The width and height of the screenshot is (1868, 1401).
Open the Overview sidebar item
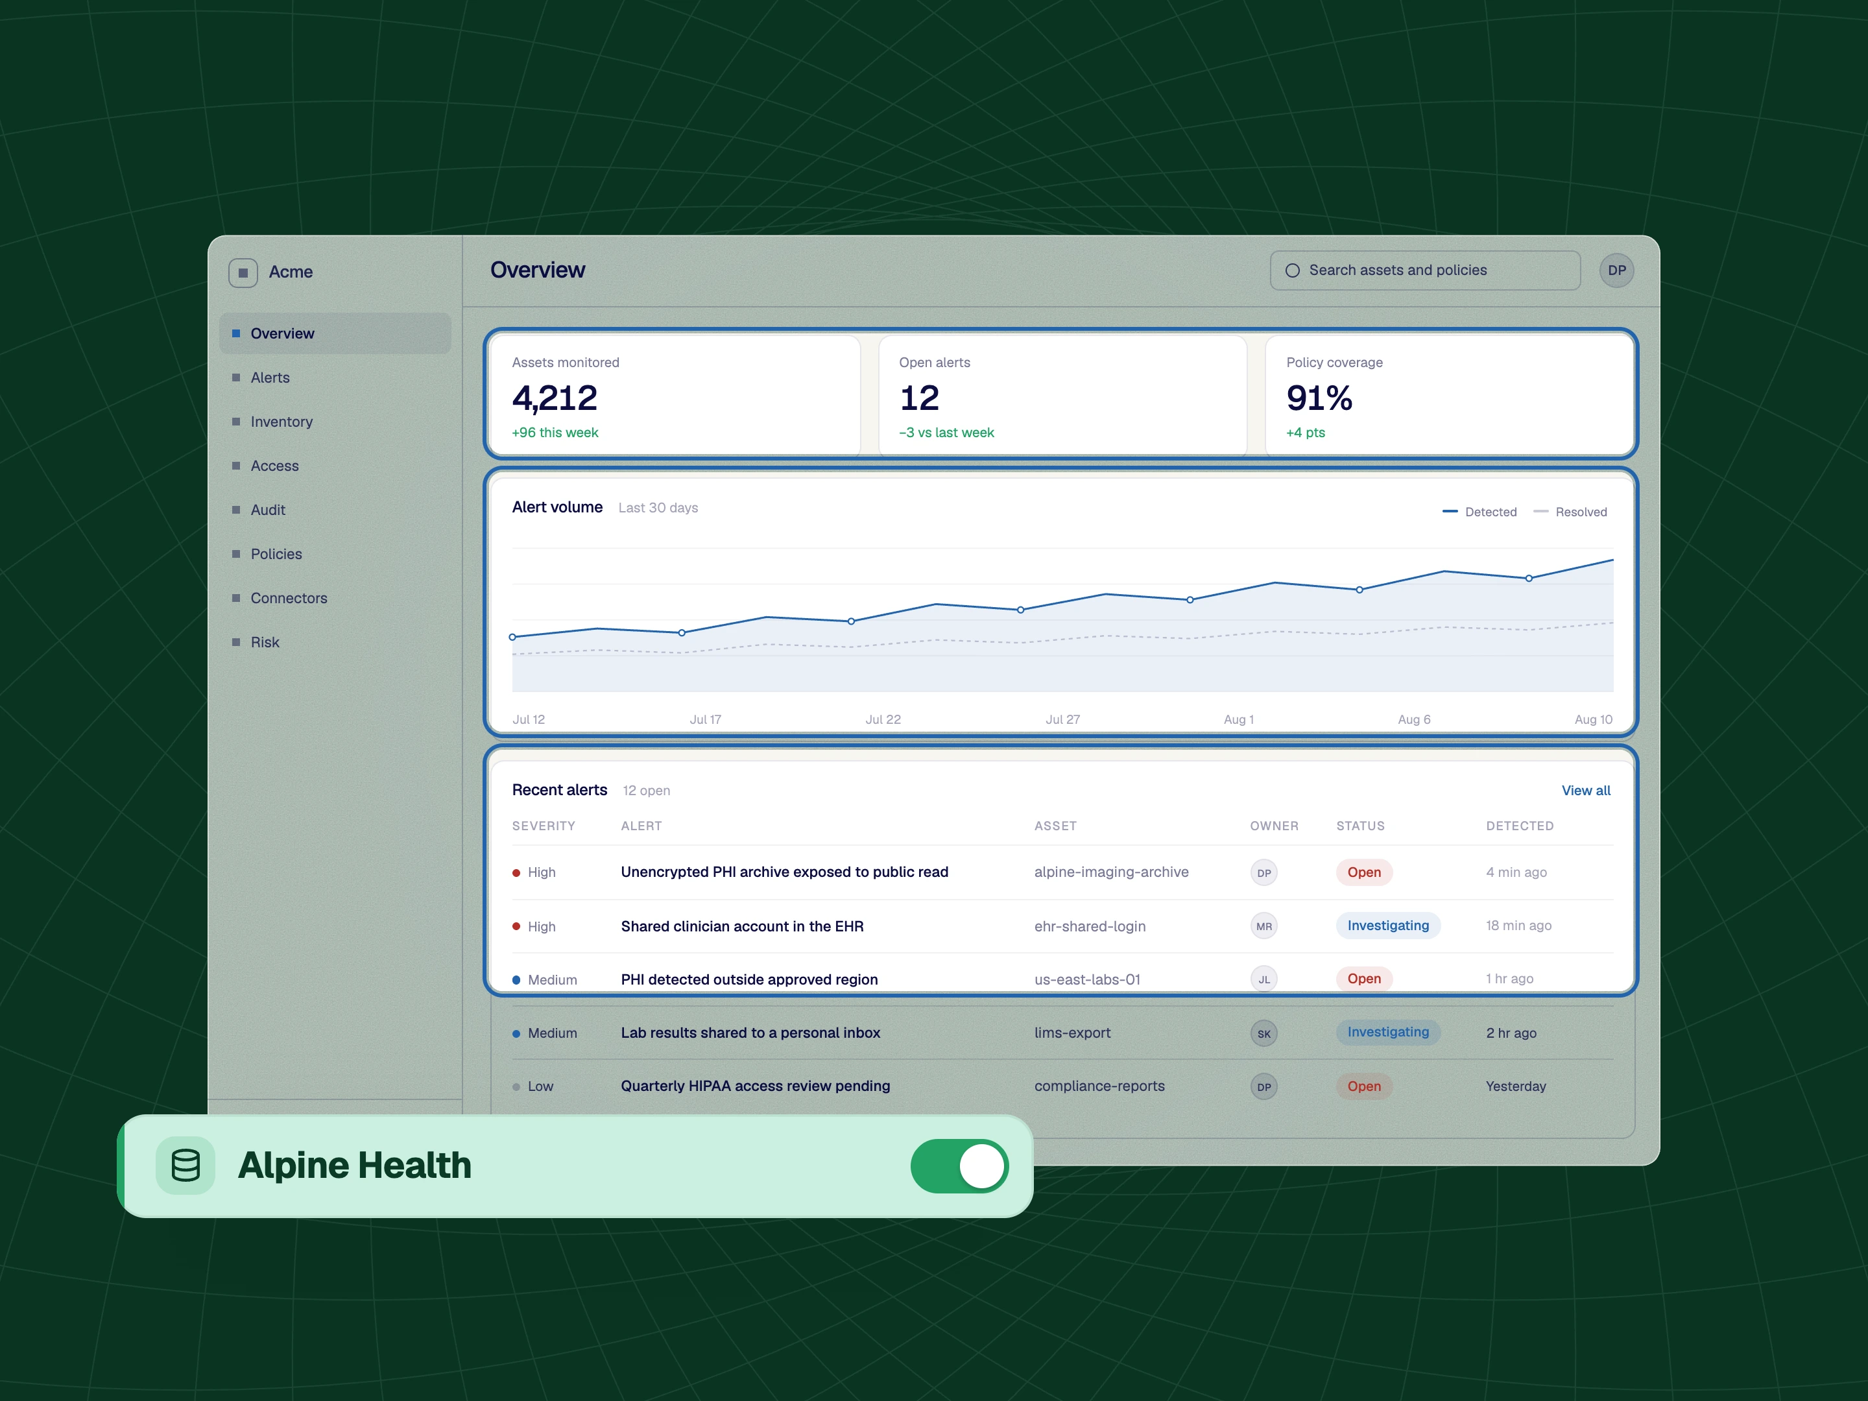click(335, 333)
